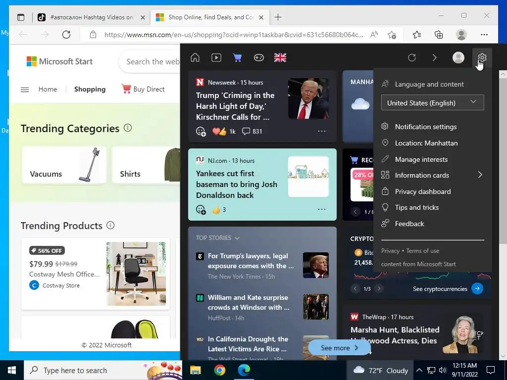Open the Favorites list icon
Screen dimensions: 507x380
tap(417, 35)
